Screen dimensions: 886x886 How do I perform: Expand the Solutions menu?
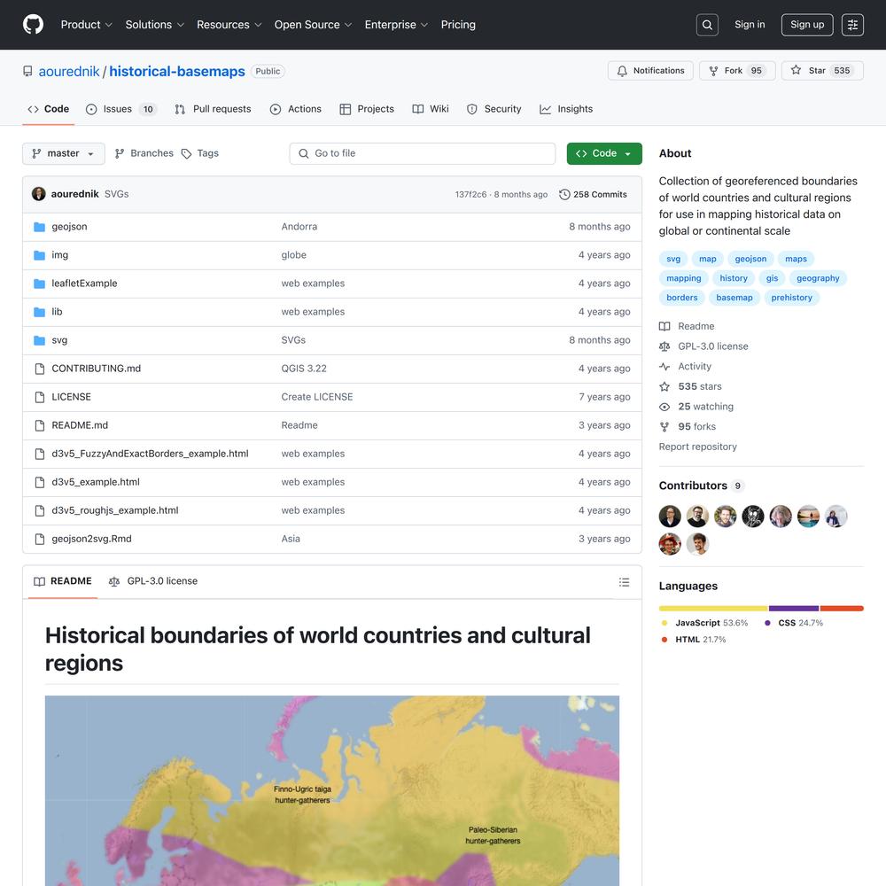[155, 25]
